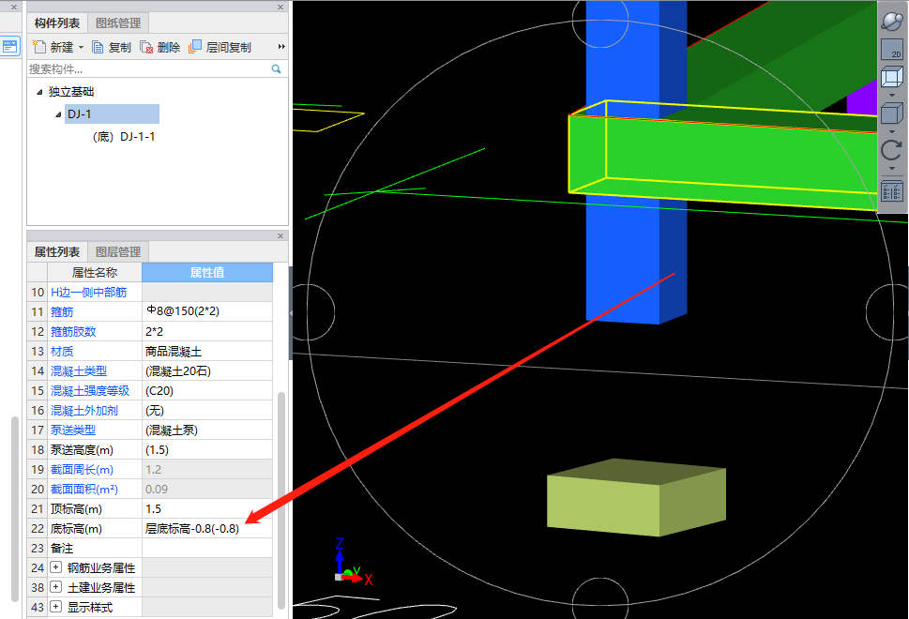Click the bottom orbit ring handle
Image resolution: width=909 pixels, height=619 pixels.
(600, 598)
